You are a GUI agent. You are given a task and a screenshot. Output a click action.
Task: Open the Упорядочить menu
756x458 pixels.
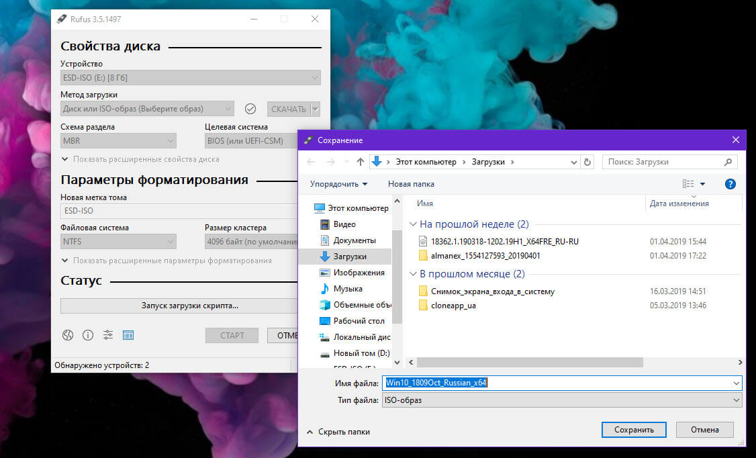(338, 184)
